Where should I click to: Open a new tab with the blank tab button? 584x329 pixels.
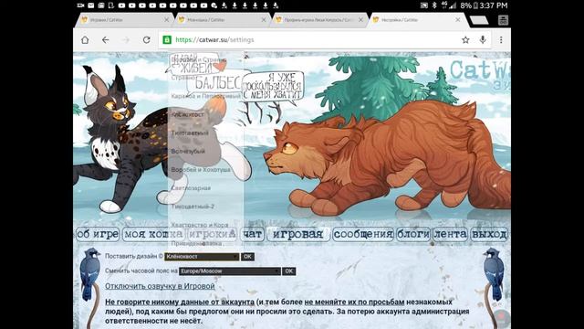[479, 20]
